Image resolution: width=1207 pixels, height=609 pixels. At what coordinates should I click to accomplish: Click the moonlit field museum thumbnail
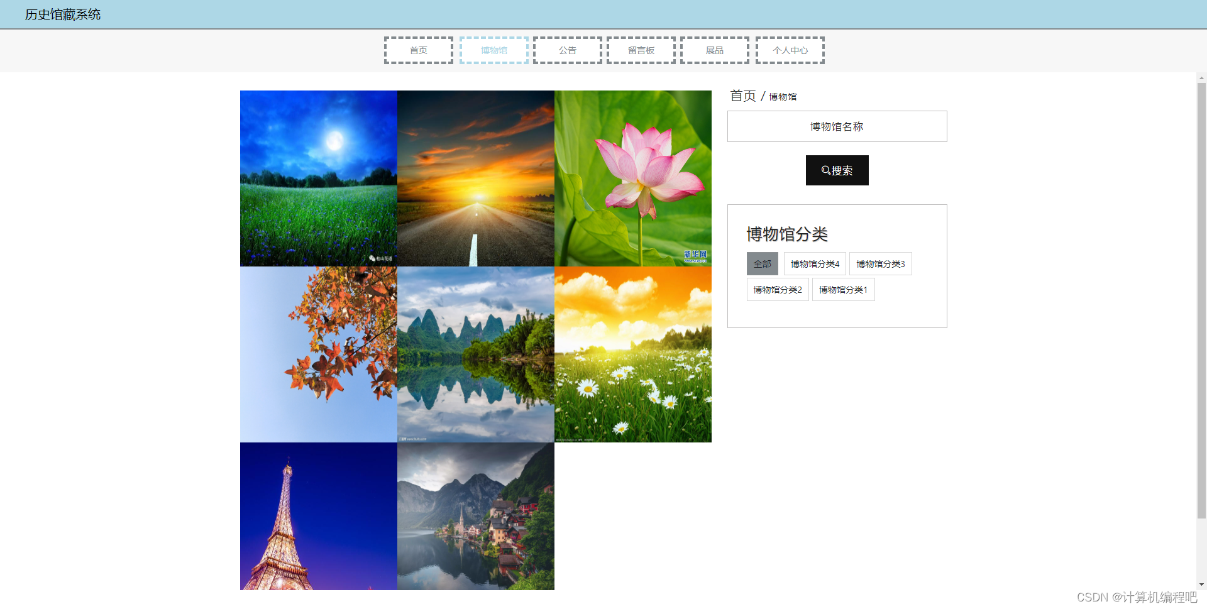click(318, 178)
